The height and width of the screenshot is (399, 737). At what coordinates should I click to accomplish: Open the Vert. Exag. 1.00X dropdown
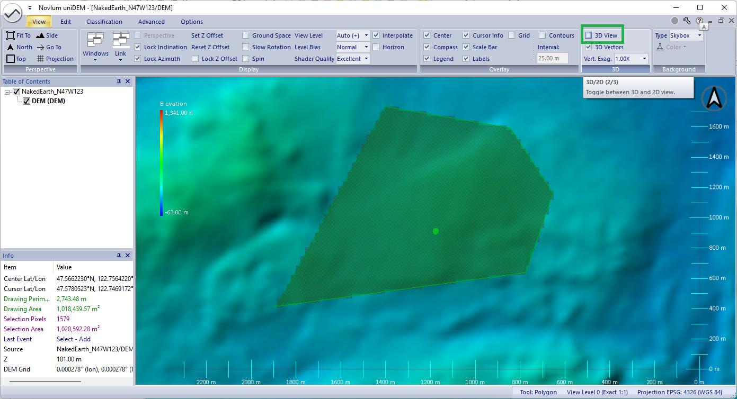(631, 59)
